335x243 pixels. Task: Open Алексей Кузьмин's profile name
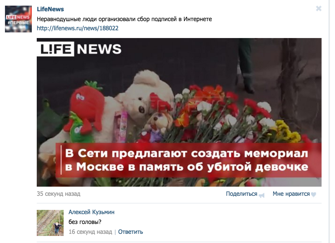[92, 212]
